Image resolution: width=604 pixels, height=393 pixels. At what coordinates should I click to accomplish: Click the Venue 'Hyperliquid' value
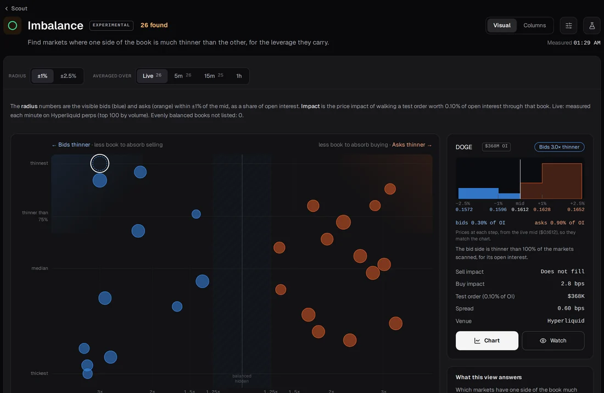[566, 321]
